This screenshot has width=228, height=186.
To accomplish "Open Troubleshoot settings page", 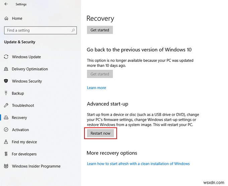I will [23, 105].
